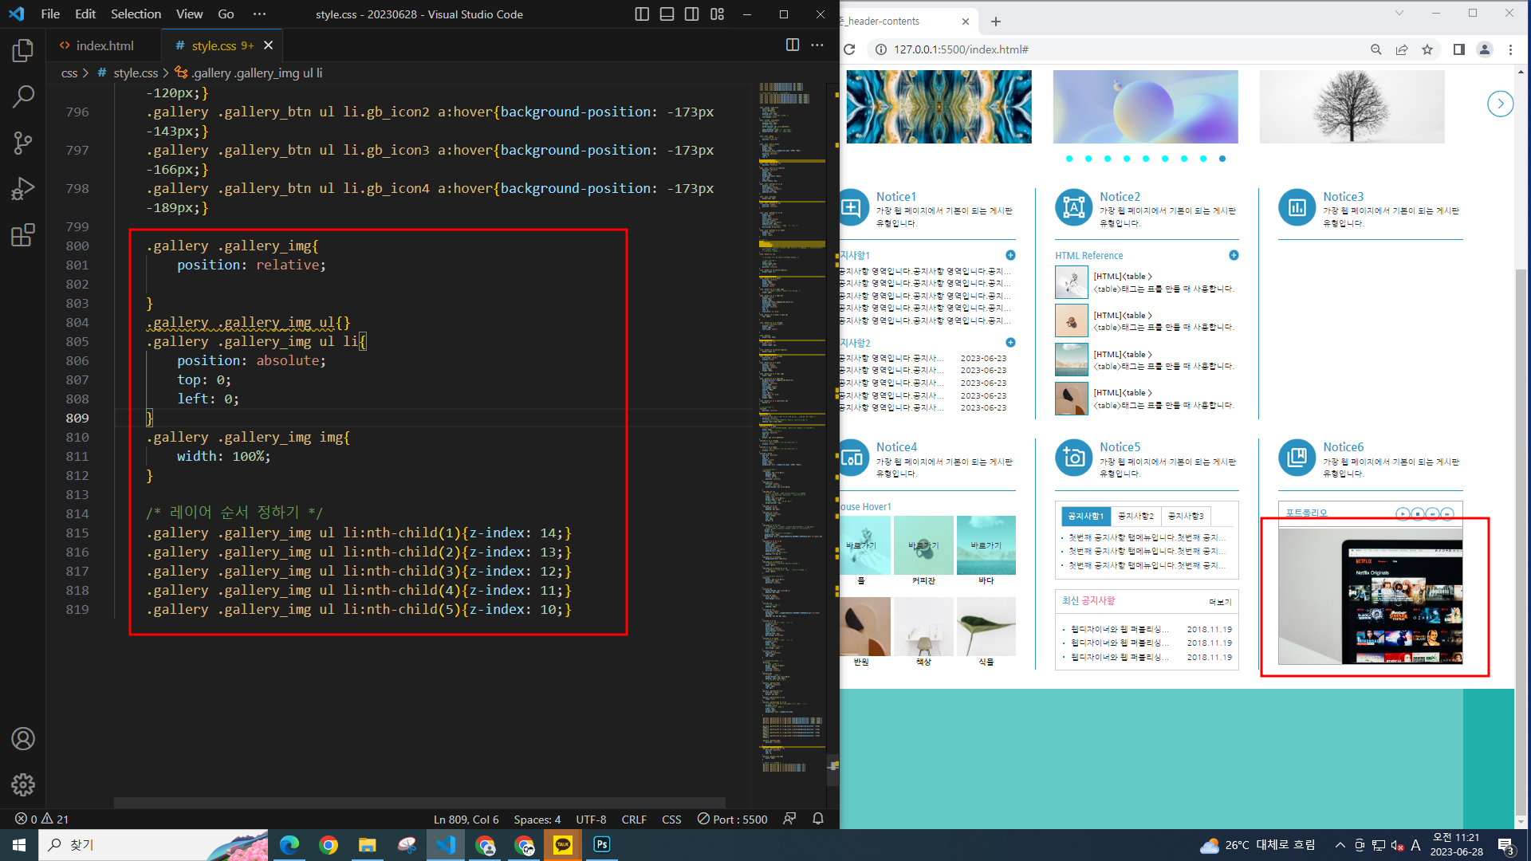1531x861 pixels.
Task: Open Run and Debug view
Action: pyautogui.click(x=23, y=189)
